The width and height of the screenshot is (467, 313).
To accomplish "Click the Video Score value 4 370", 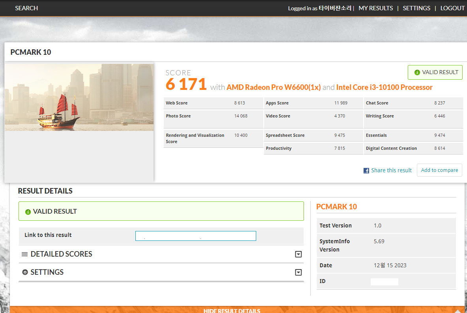I will click(339, 116).
